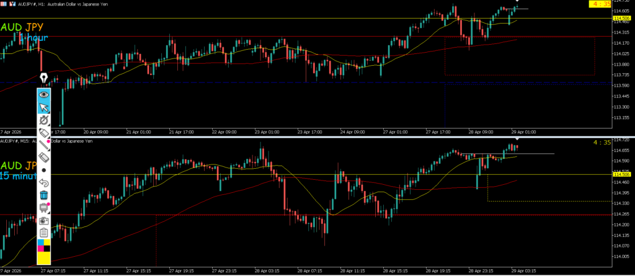
Task: Select the highlighter marker tool
Action: point(44,132)
